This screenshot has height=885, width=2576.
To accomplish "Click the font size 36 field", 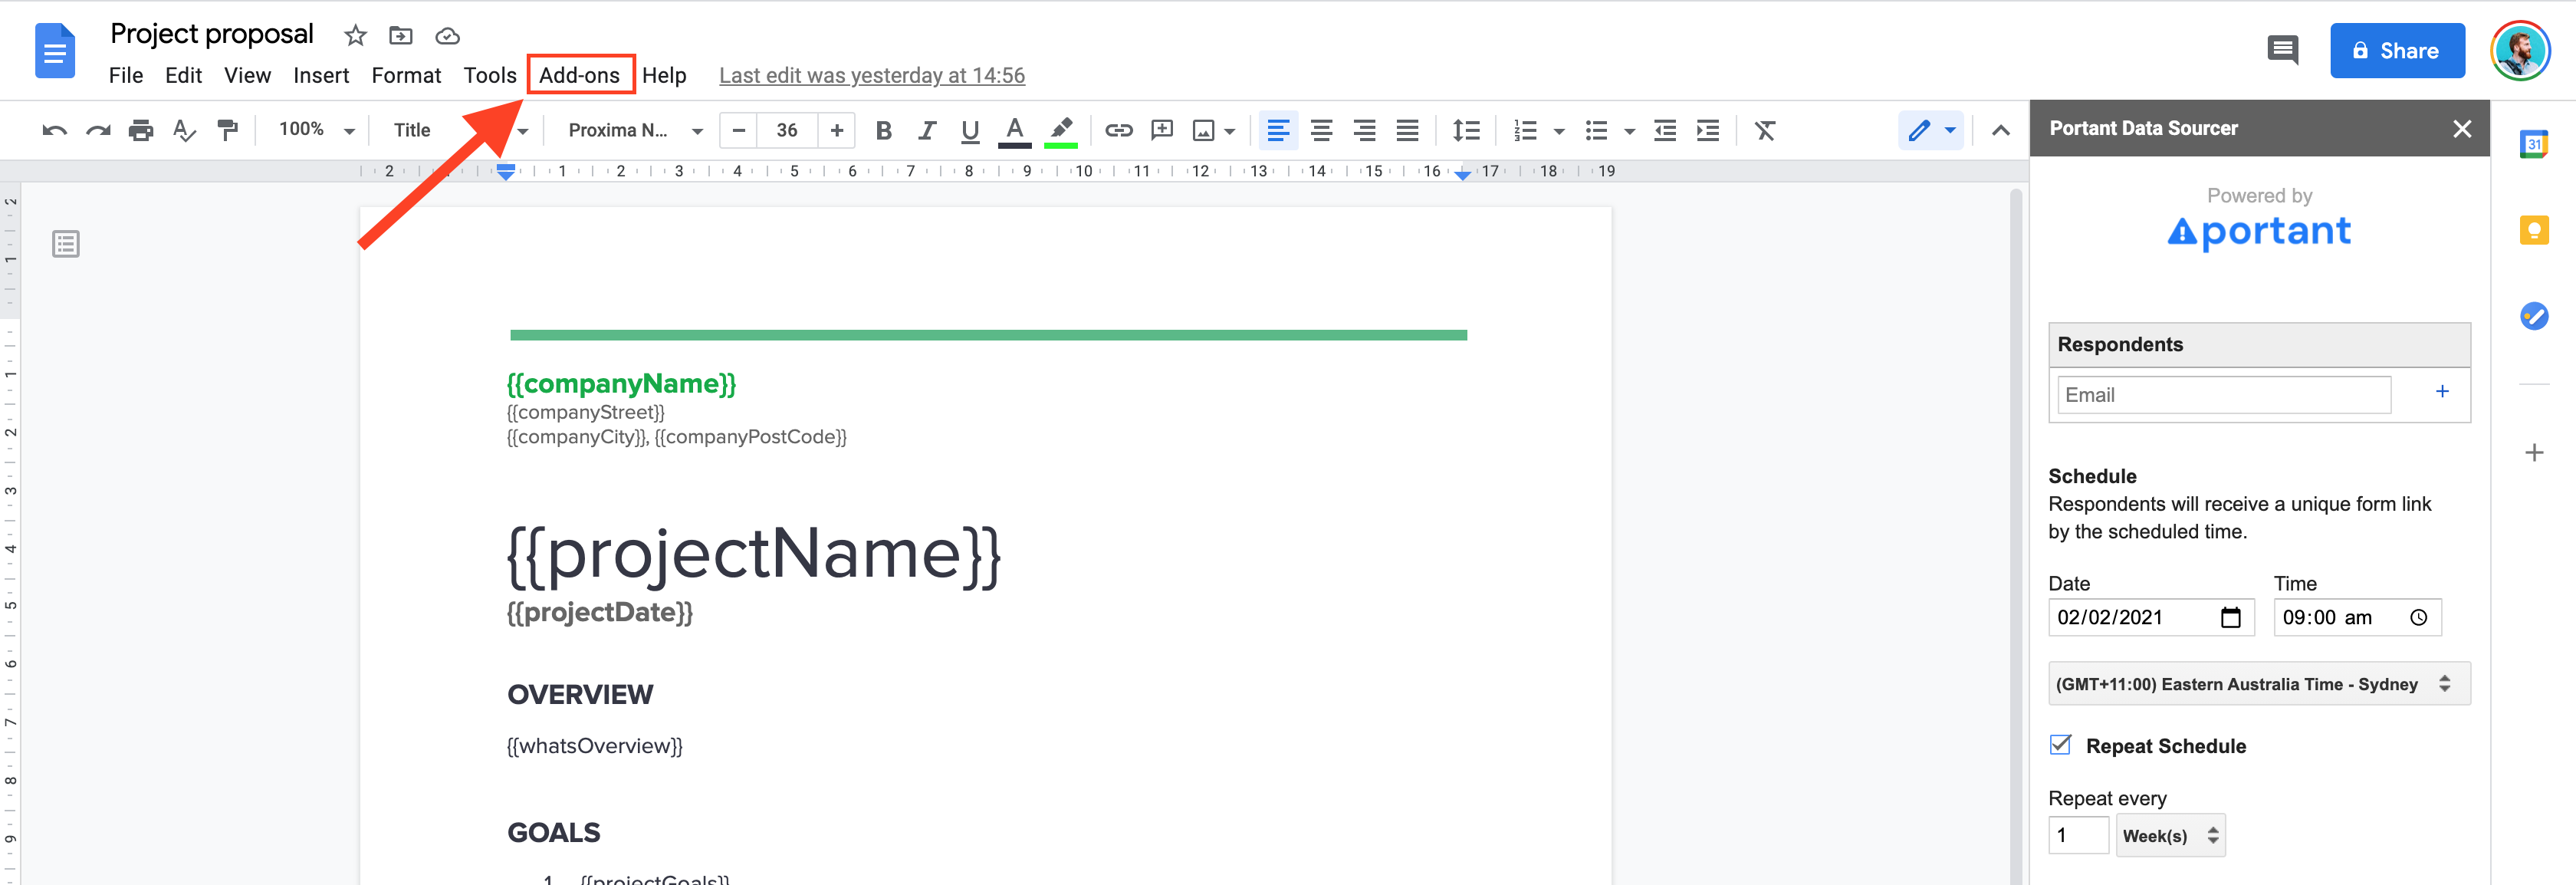I will 787,130.
